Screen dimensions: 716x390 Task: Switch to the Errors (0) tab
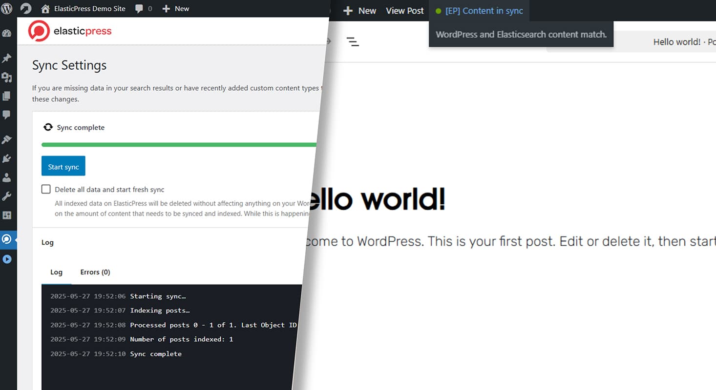95,272
